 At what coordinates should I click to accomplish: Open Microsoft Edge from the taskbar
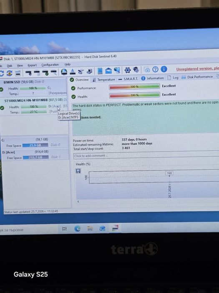(78, 229)
